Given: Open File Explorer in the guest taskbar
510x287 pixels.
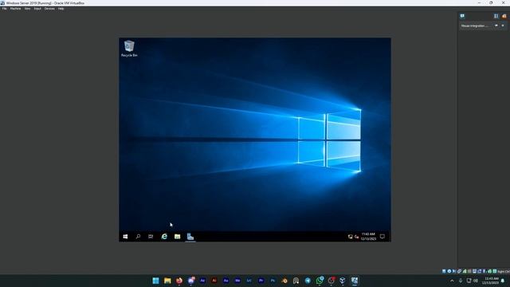Looking at the screenshot, I should click(x=177, y=237).
